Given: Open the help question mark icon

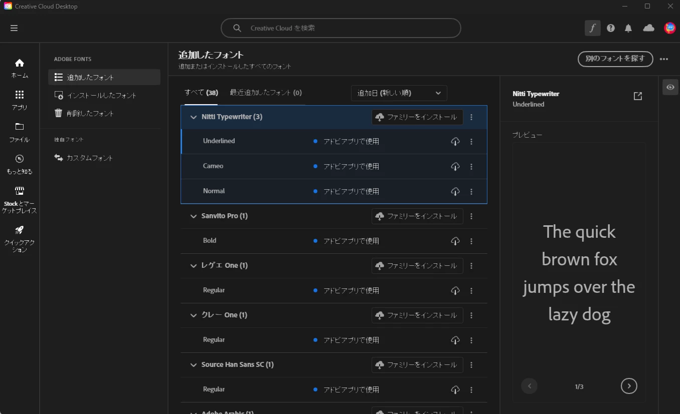Looking at the screenshot, I should (610, 28).
